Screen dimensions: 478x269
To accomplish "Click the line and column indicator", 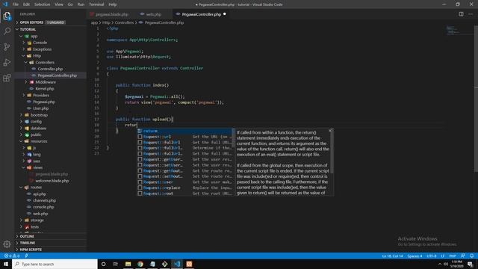I will point(392,256).
